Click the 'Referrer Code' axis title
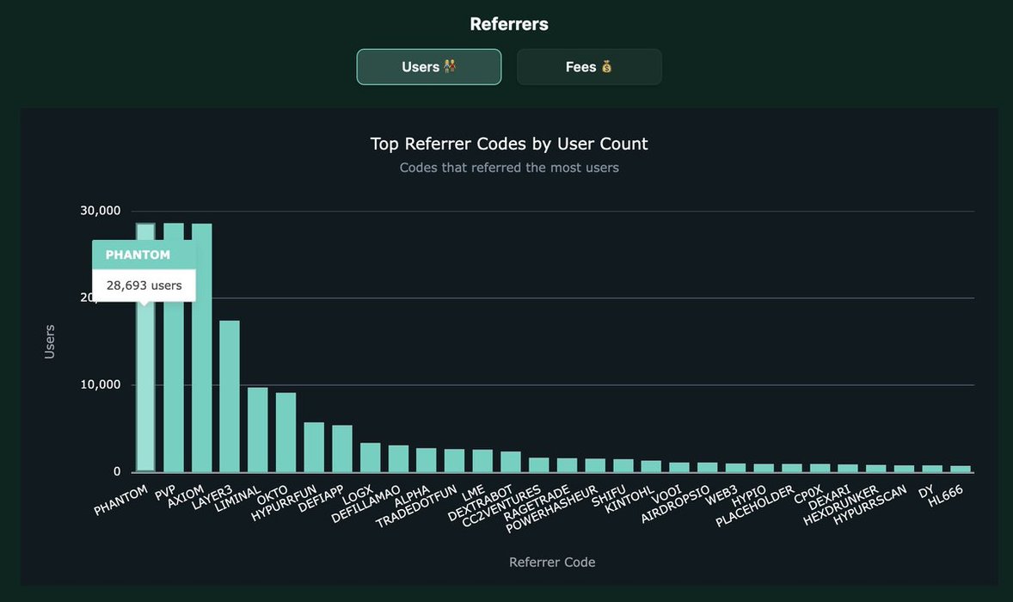 (552, 562)
